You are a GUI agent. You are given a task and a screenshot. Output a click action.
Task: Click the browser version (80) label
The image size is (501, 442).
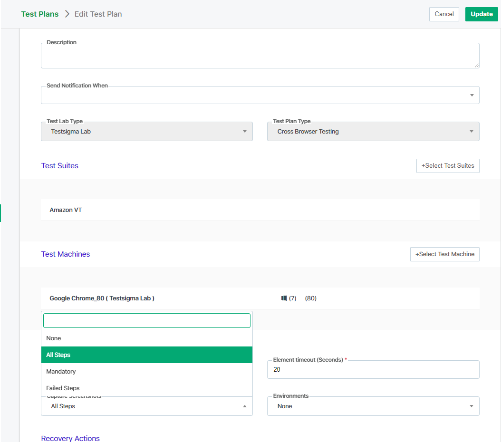click(310, 298)
